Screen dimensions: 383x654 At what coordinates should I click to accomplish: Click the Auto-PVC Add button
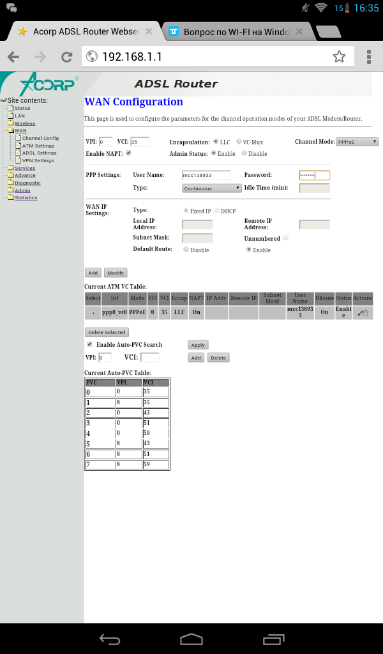tap(196, 358)
